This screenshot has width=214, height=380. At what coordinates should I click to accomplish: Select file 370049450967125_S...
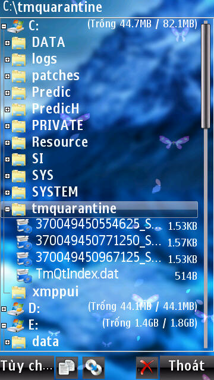point(98,258)
